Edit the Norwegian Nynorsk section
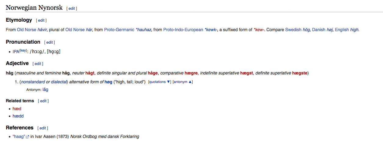Viewport: 383px width, 141px height. 71,9
